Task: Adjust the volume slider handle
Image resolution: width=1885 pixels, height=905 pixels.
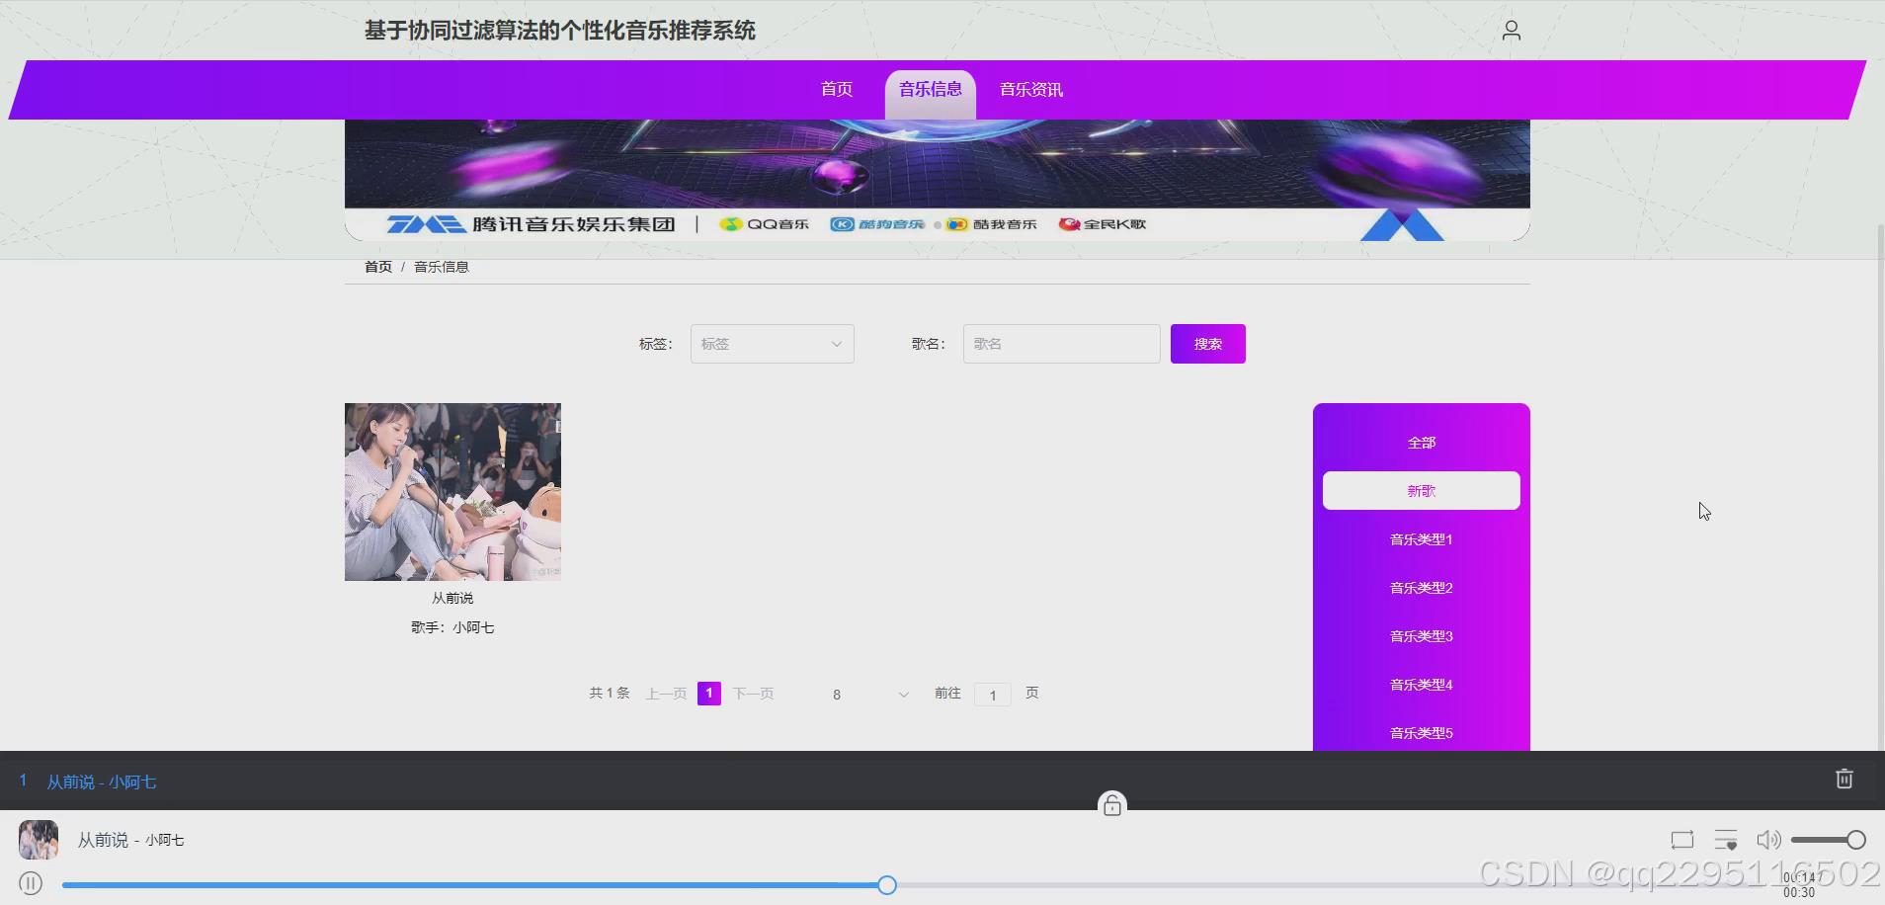Action: (x=1856, y=840)
